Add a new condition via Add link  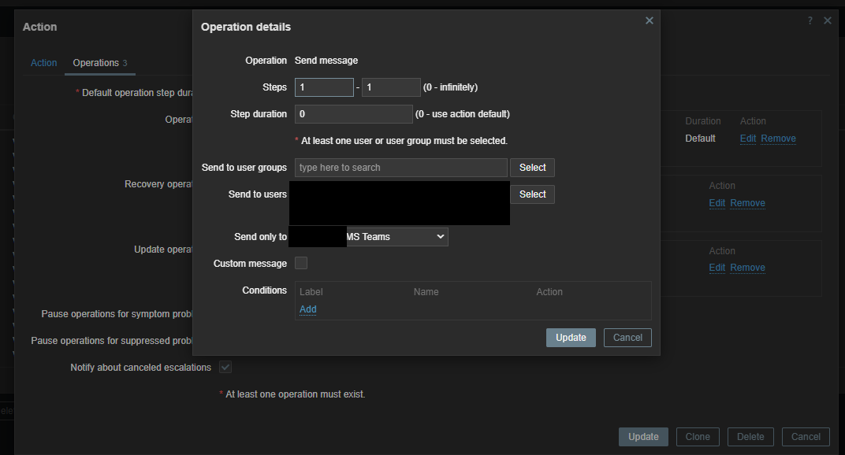308,309
